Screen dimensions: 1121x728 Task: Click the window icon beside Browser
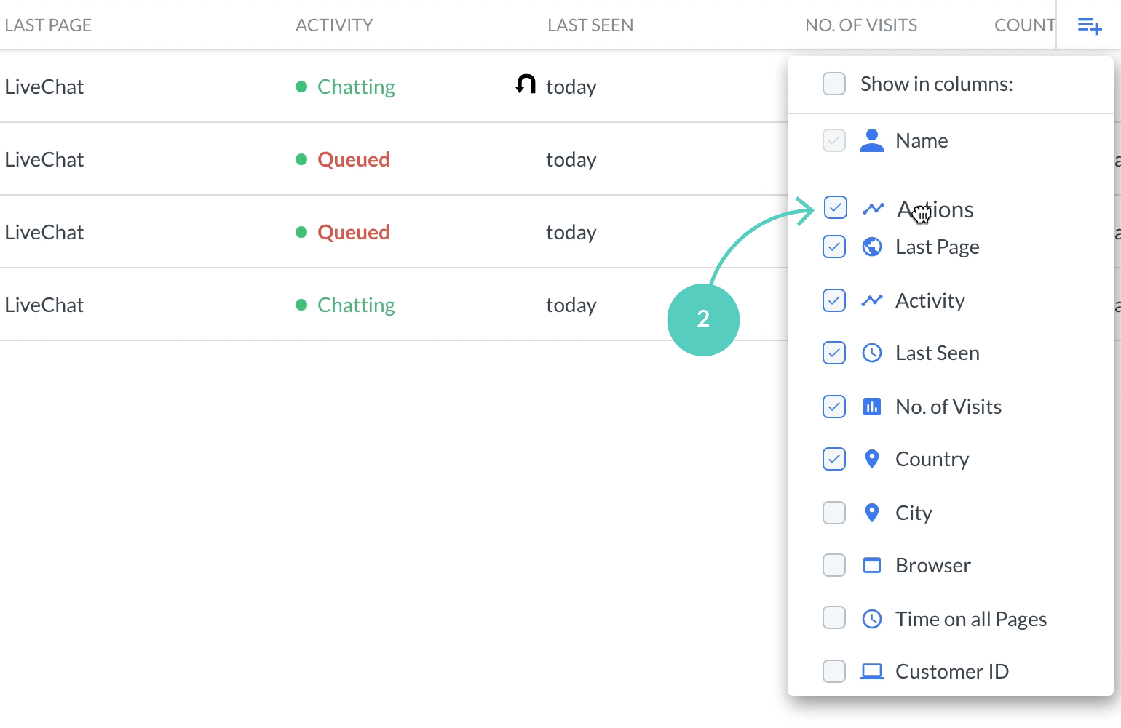(872, 565)
